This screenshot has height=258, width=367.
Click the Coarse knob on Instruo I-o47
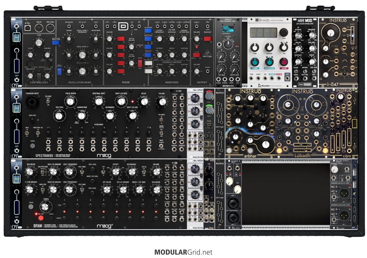331,33
